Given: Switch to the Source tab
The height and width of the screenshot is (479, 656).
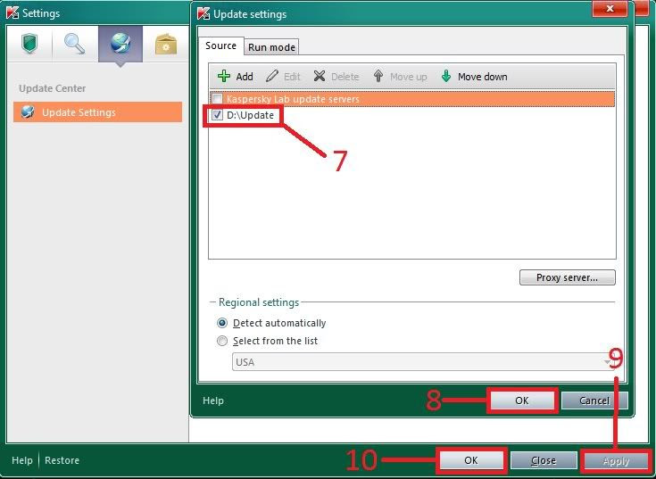Looking at the screenshot, I should coord(220,45).
